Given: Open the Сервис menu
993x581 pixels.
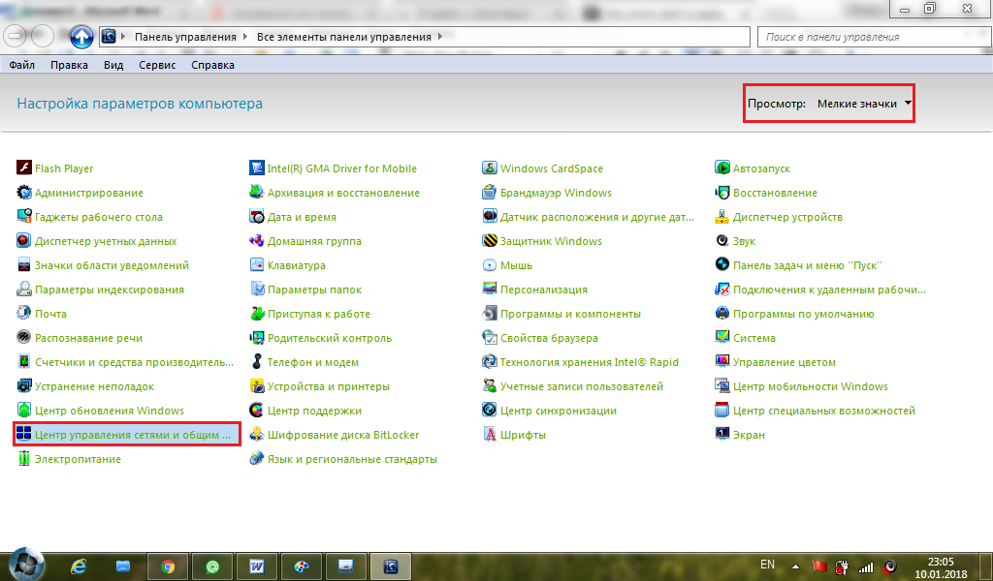Looking at the screenshot, I should point(157,65).
